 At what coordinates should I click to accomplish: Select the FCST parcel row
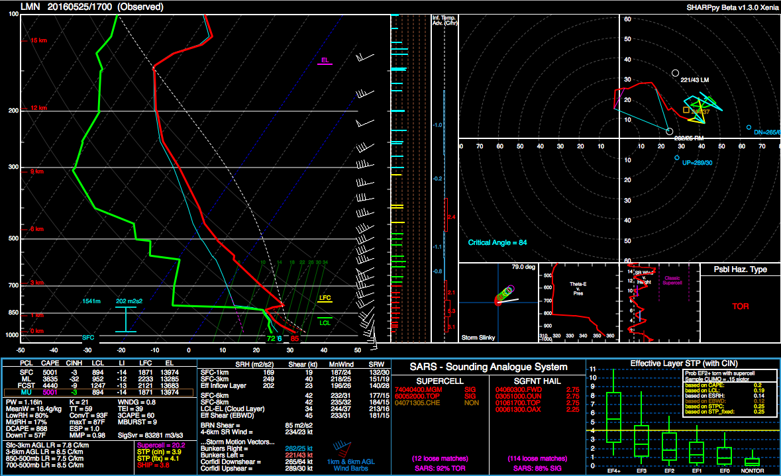(98, 385)
